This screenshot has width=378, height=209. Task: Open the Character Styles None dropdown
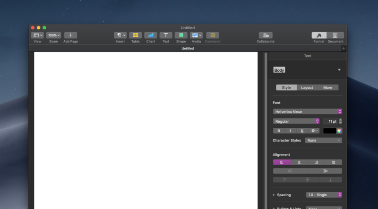click(323, 141)
